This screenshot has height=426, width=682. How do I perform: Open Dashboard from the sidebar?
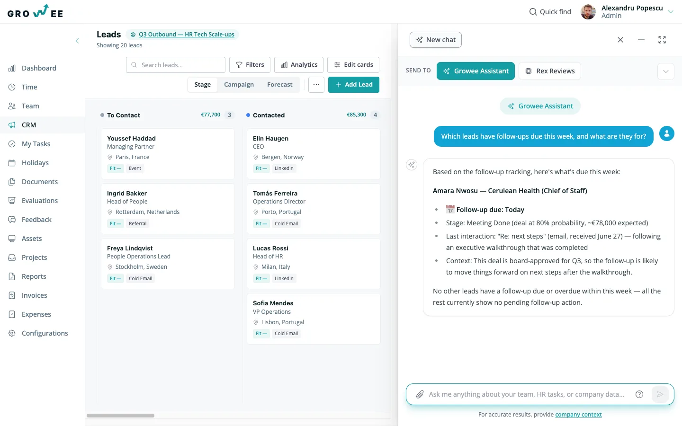pos(39,68)
